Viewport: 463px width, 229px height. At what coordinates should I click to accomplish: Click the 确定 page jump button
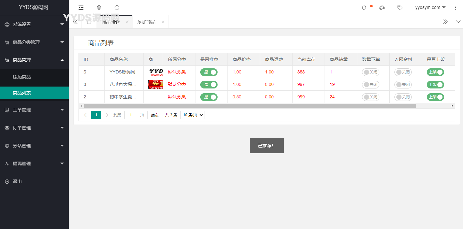[155, 115]
